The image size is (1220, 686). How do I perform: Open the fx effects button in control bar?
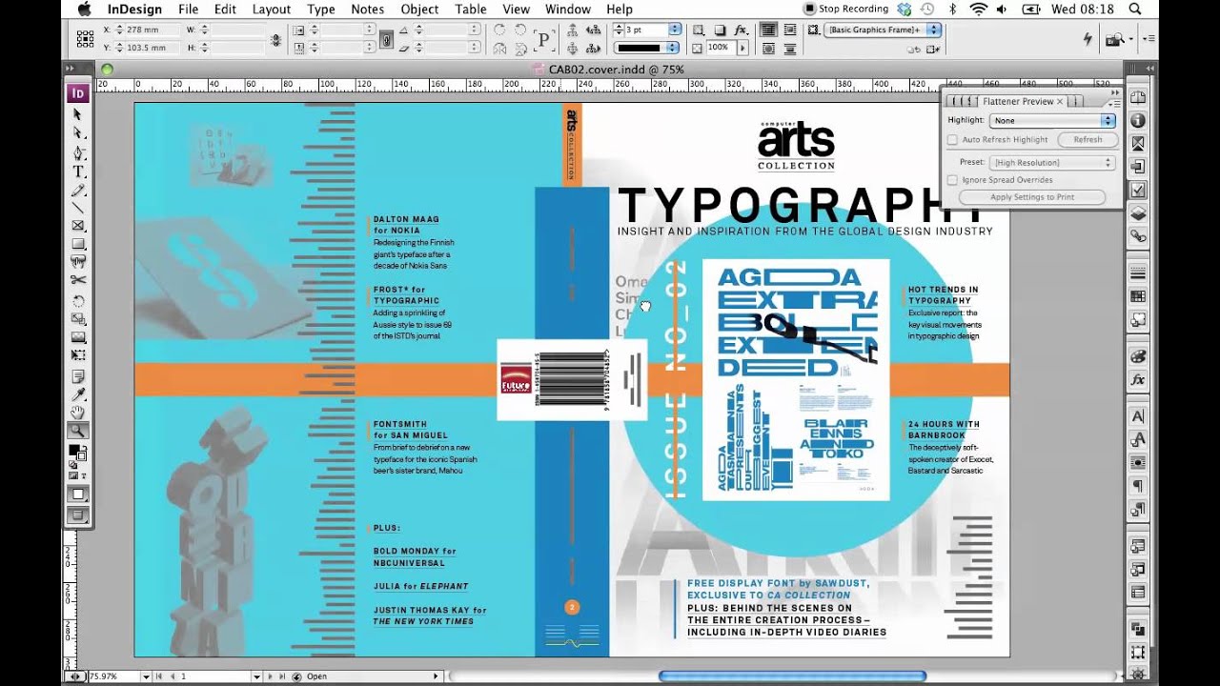tap(741, 30)
